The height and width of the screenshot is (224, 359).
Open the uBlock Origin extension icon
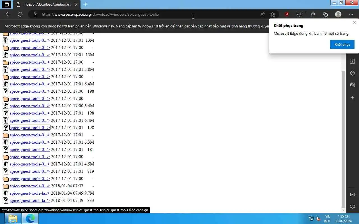(287, 14)
